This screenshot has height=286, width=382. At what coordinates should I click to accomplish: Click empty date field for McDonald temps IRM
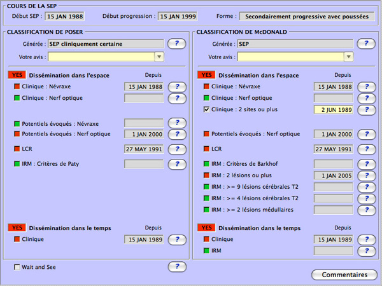point(333,251)
